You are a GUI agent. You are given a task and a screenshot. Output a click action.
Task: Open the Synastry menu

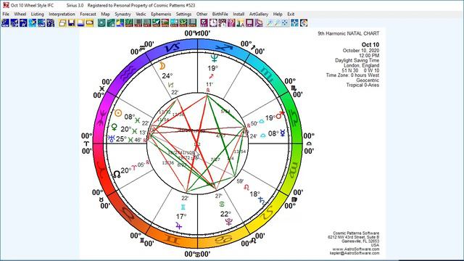pyautogui.click(x=123, y=14)
